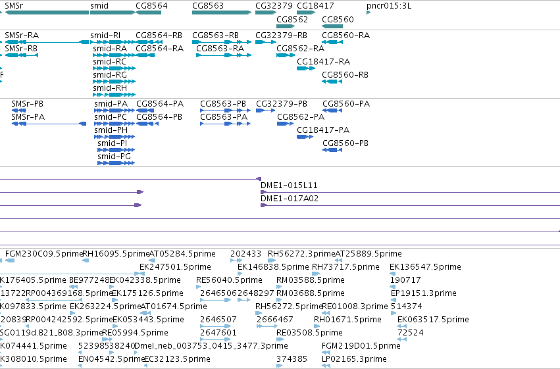The width and height of the screenshot is (560, 369).
Task: Select EST EP19151.3prime
Action: [x=424, y=293]
